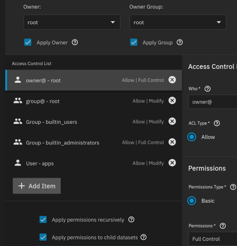Delete the builtin_users group ACL entry
The image size is (237, 246).
pyautogui.click(x=172, y=121)
